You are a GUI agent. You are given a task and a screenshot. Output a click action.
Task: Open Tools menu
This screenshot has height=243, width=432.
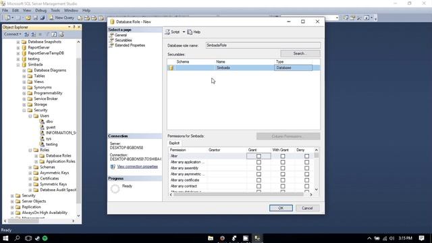(x=55, y=10)
